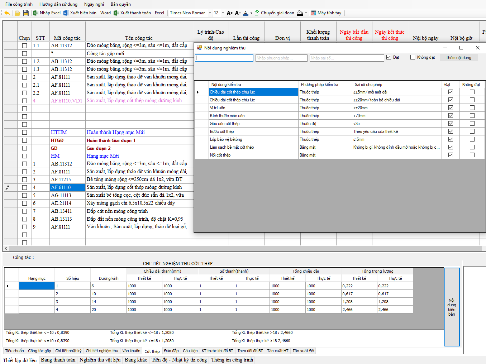Import data via Nhập Excel

(x=47, y=13)
